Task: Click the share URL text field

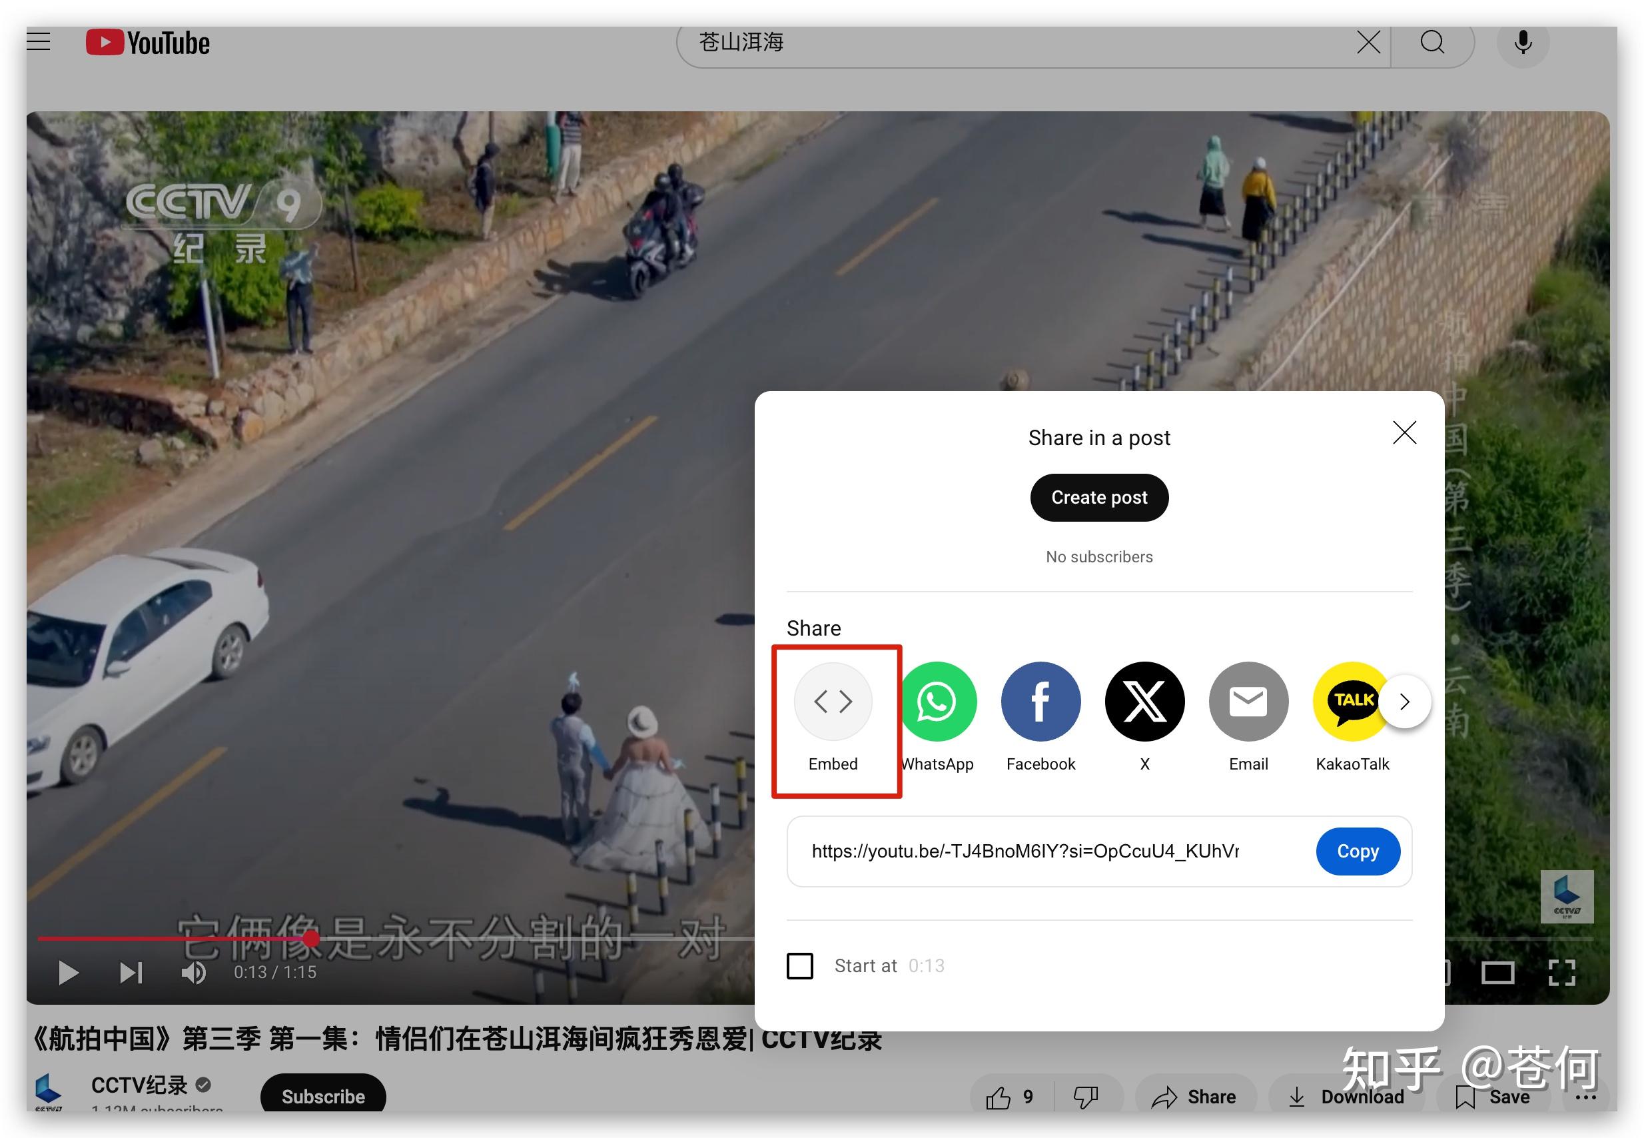Action: (x=1025, y=851)
